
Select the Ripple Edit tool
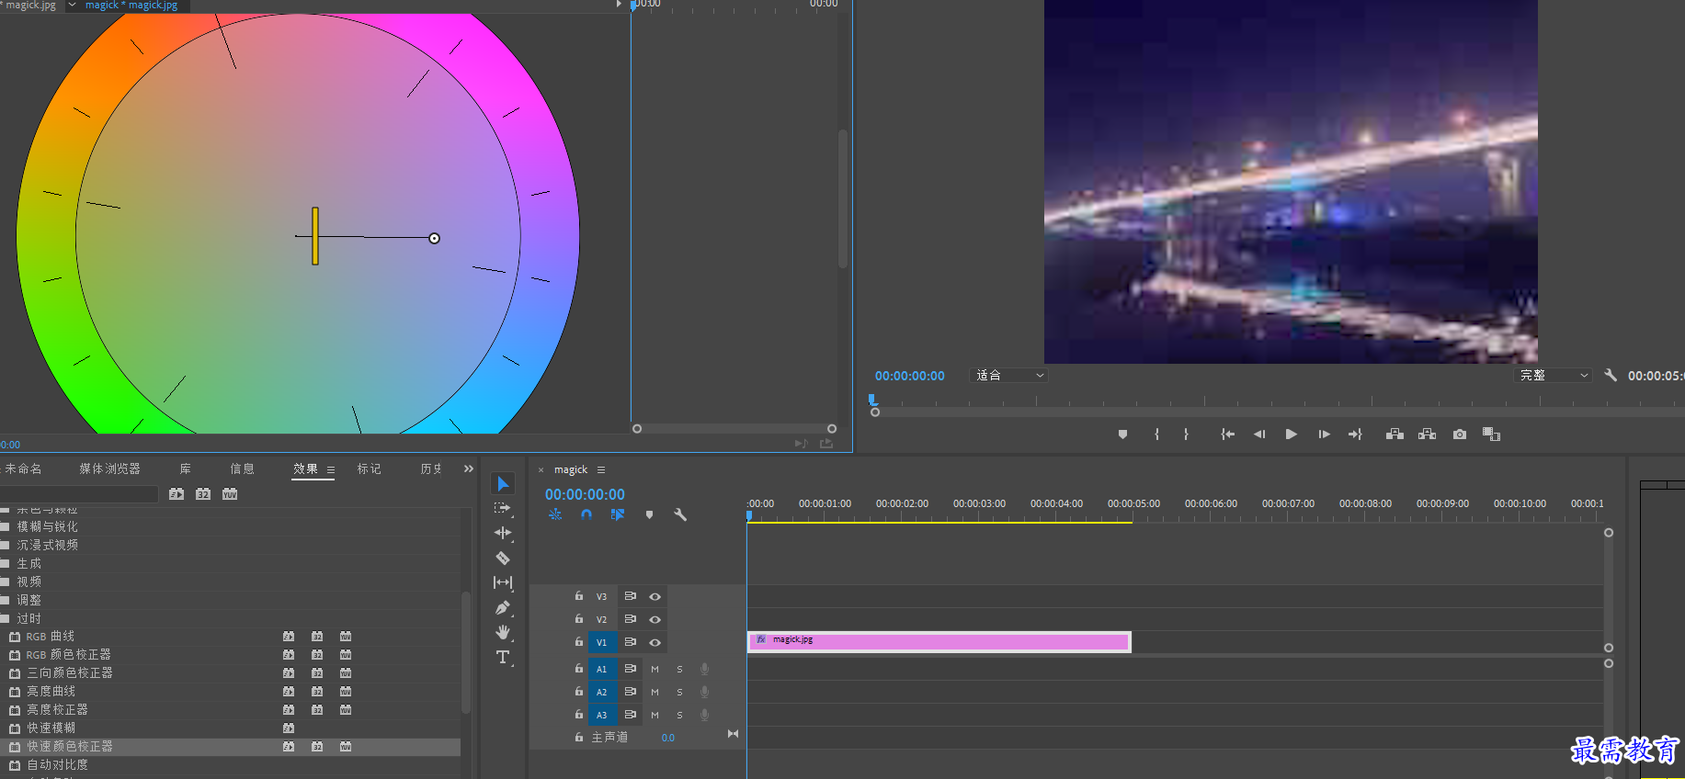503,533
